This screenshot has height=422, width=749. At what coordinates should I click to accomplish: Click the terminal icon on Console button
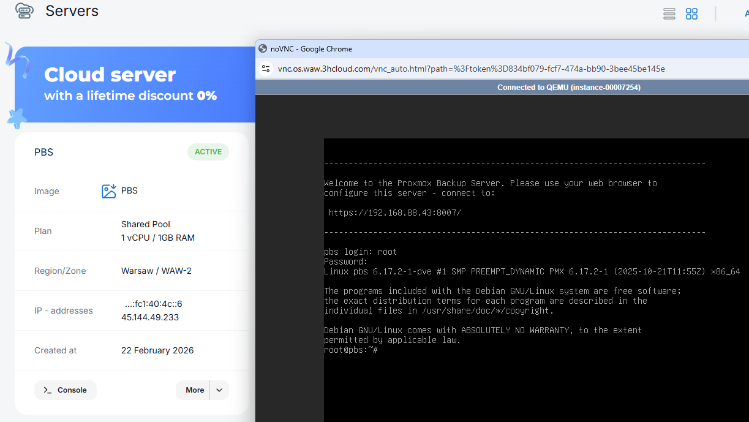(x=48, y=390)
